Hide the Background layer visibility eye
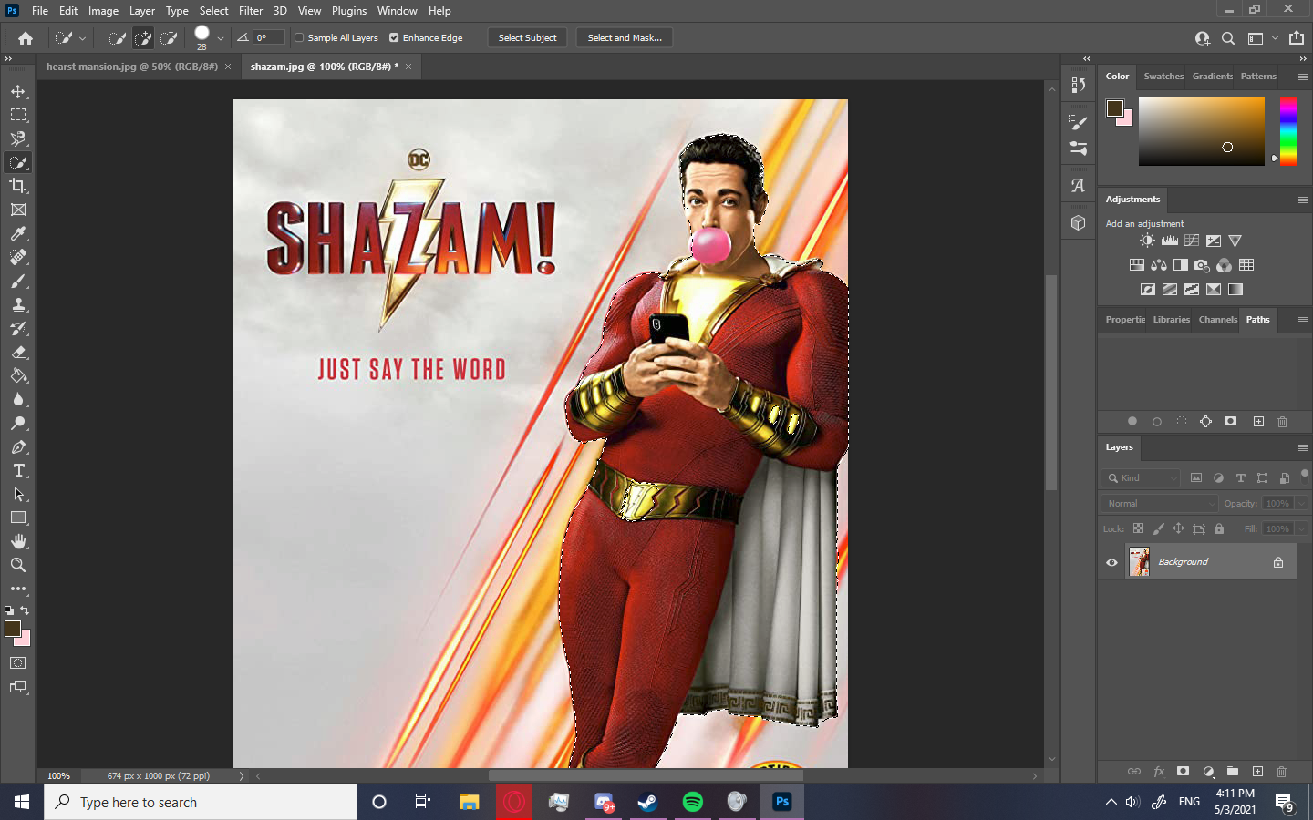1313x820 pixels. pos(1111,562)
